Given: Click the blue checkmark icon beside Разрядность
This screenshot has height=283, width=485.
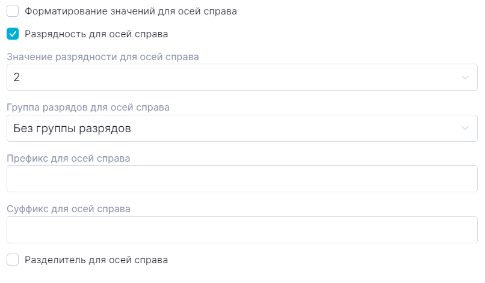Looking at the screenshot, I should 13,34.
